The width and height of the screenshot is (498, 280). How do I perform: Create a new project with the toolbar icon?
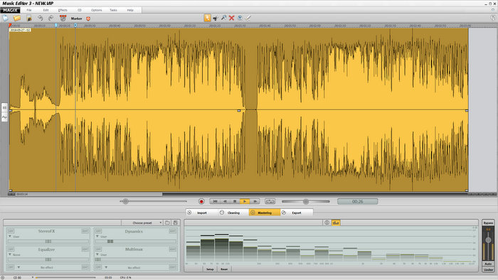tap(6, 18)
